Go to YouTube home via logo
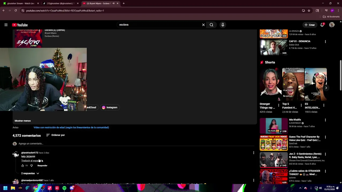Screen dimensions: 342x192 click(x=20, y=25)
